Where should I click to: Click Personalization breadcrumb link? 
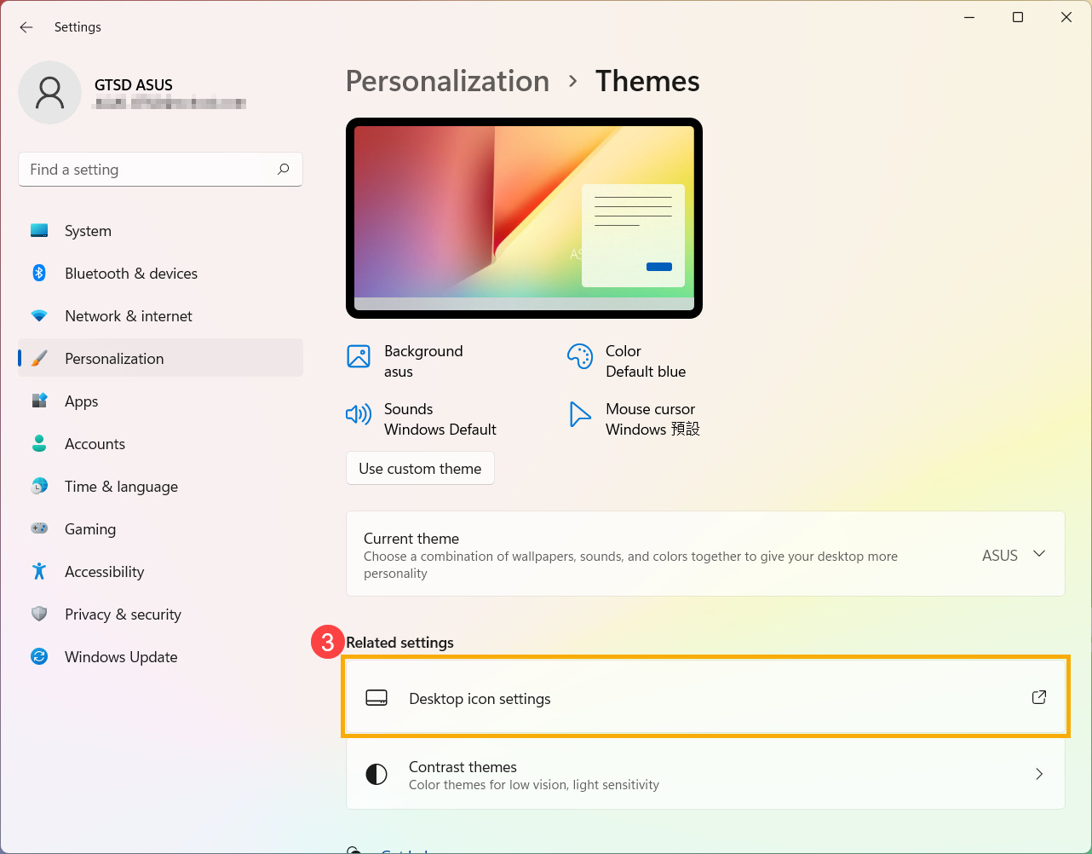447,81
